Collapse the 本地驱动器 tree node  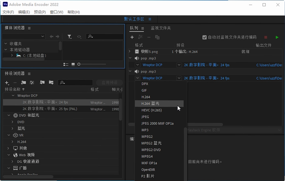click(6, 49)
